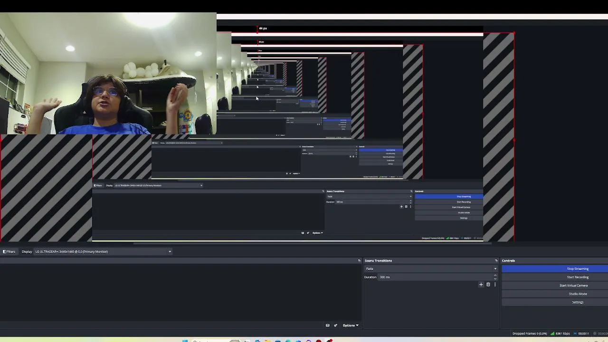This screenshot has width=608, height=342.
Task: Click the main 'Controls' dock title
Action: pos(508,260)
